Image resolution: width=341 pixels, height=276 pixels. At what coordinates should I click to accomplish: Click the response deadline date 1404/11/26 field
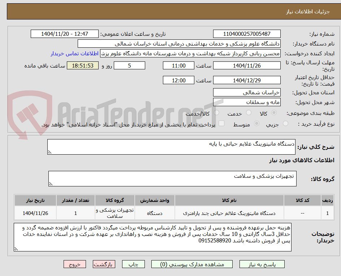coord(247,65)
